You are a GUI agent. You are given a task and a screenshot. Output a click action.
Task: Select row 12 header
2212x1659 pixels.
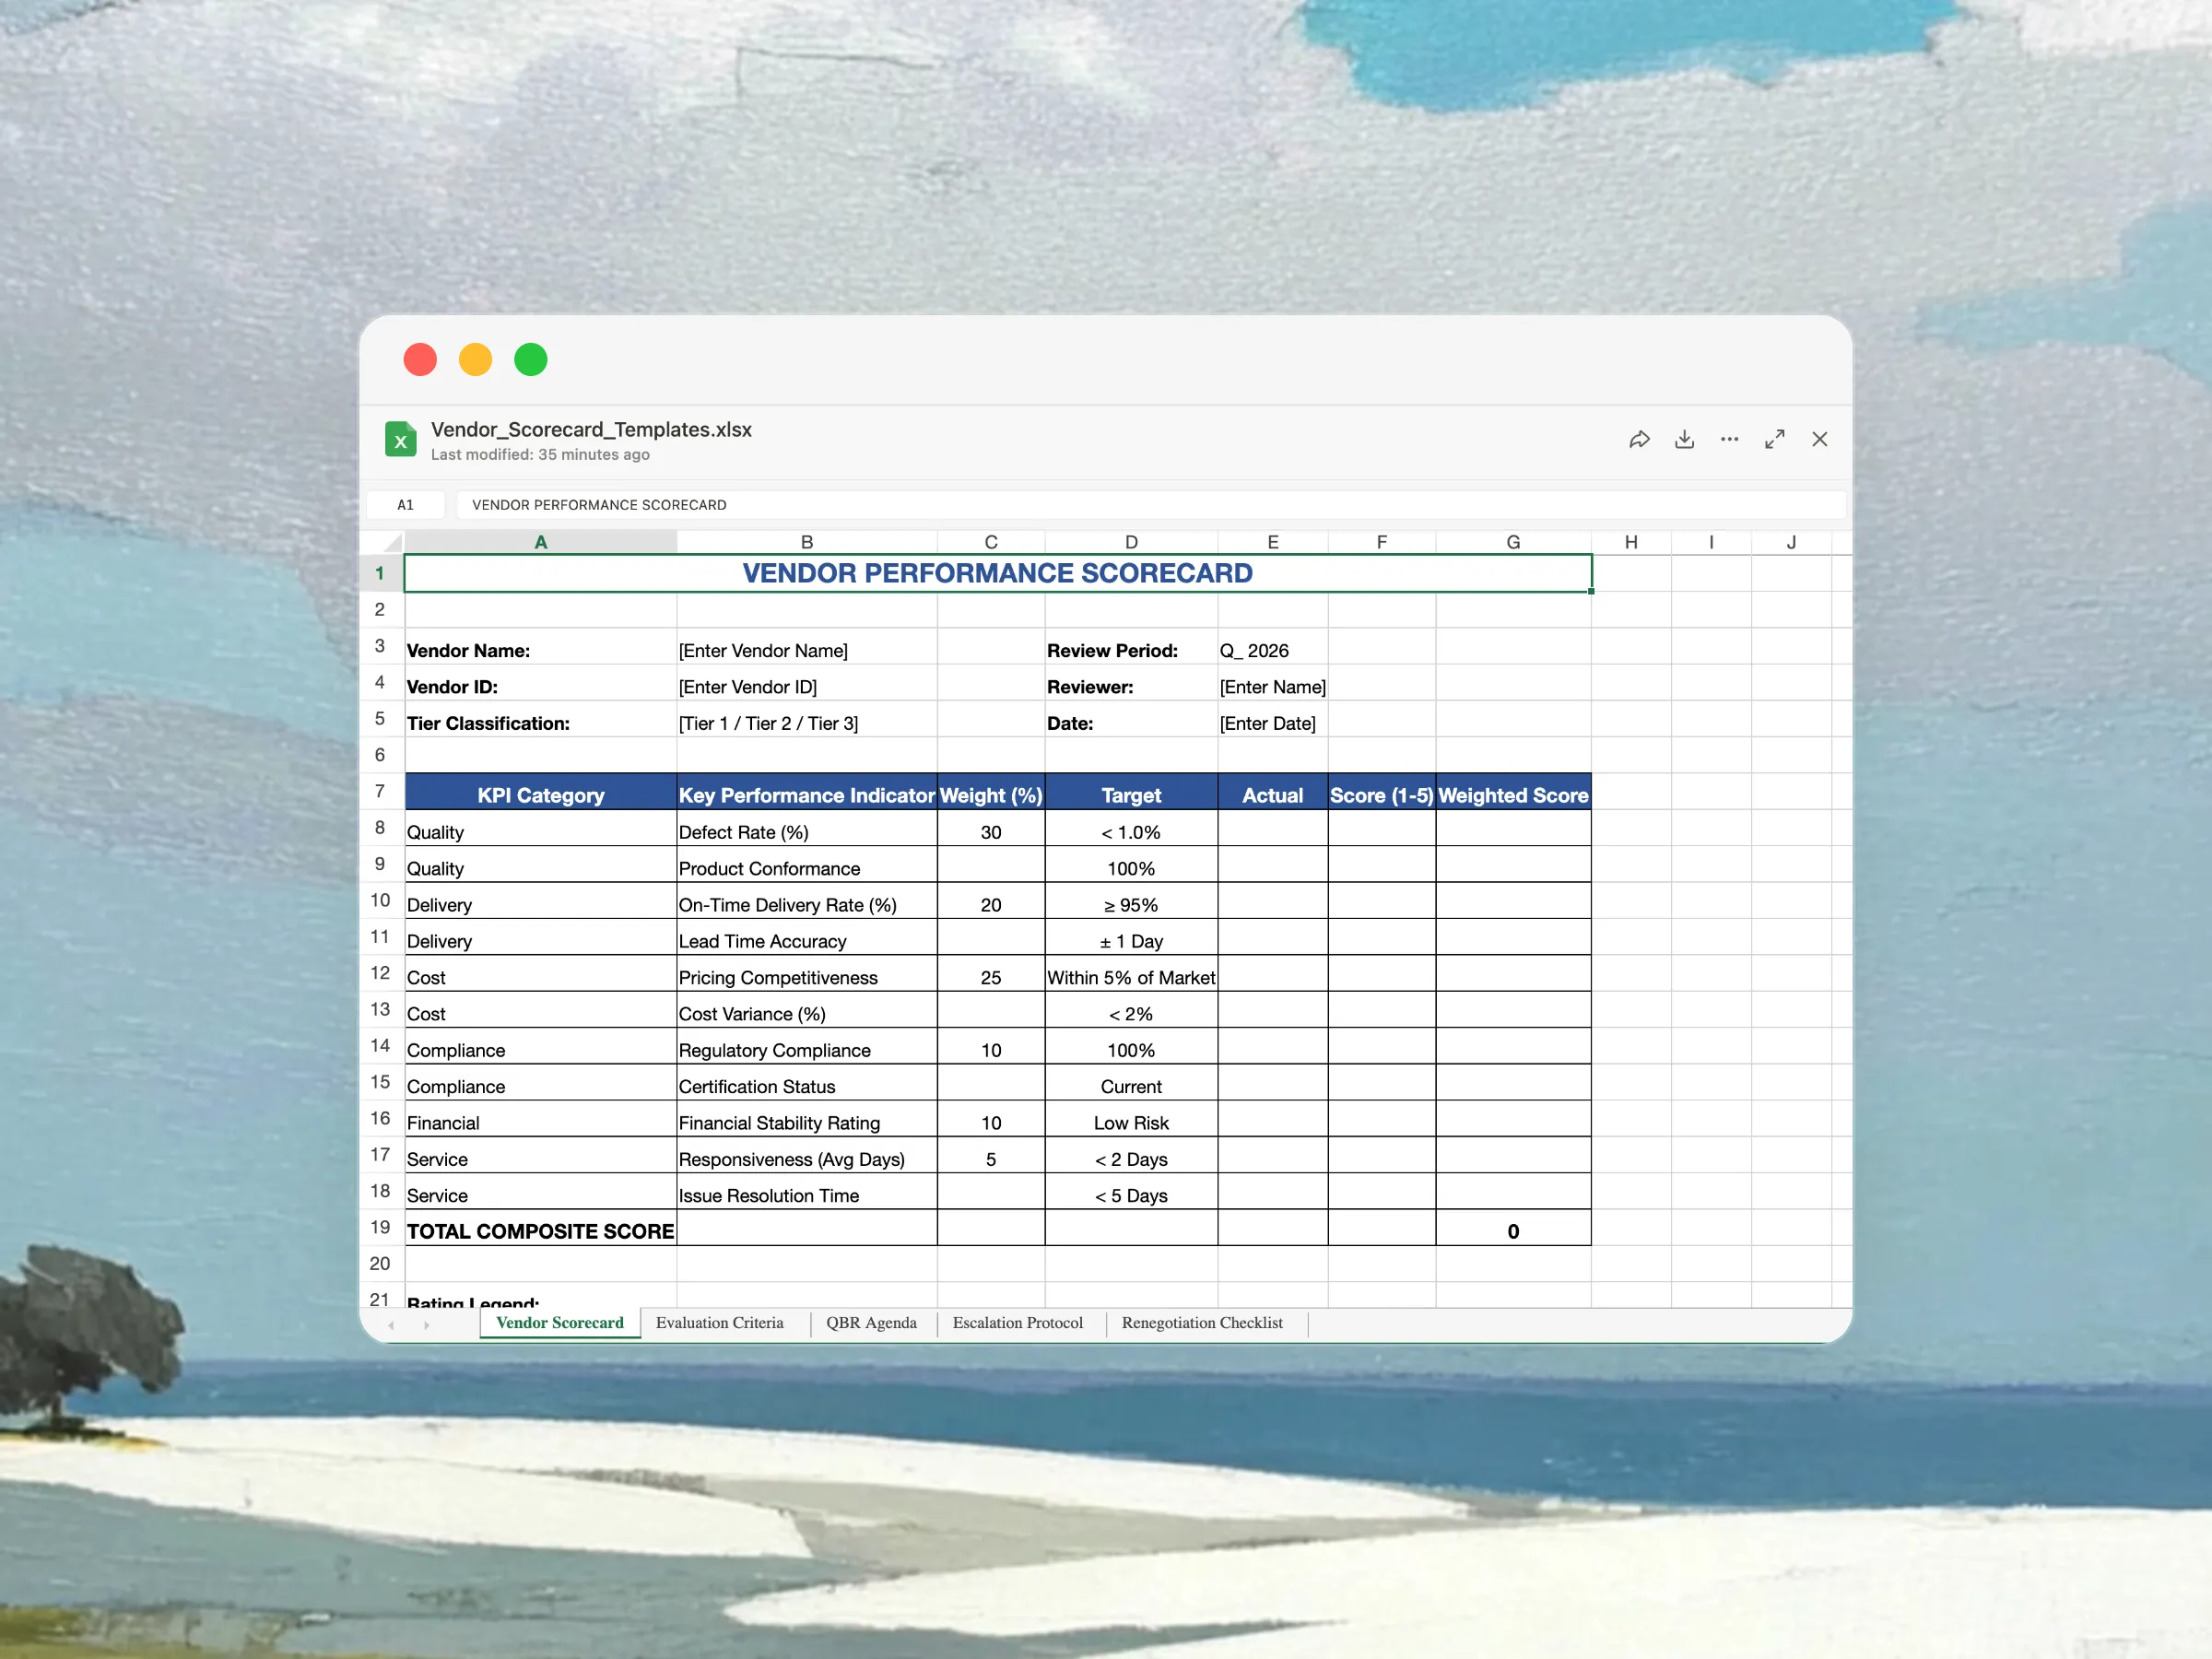coord(380,973)
